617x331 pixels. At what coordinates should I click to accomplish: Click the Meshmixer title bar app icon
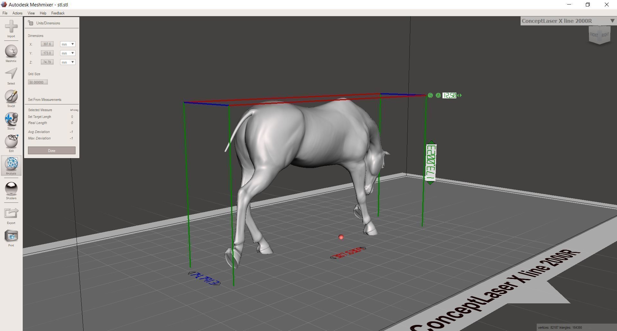click(4, 4)
